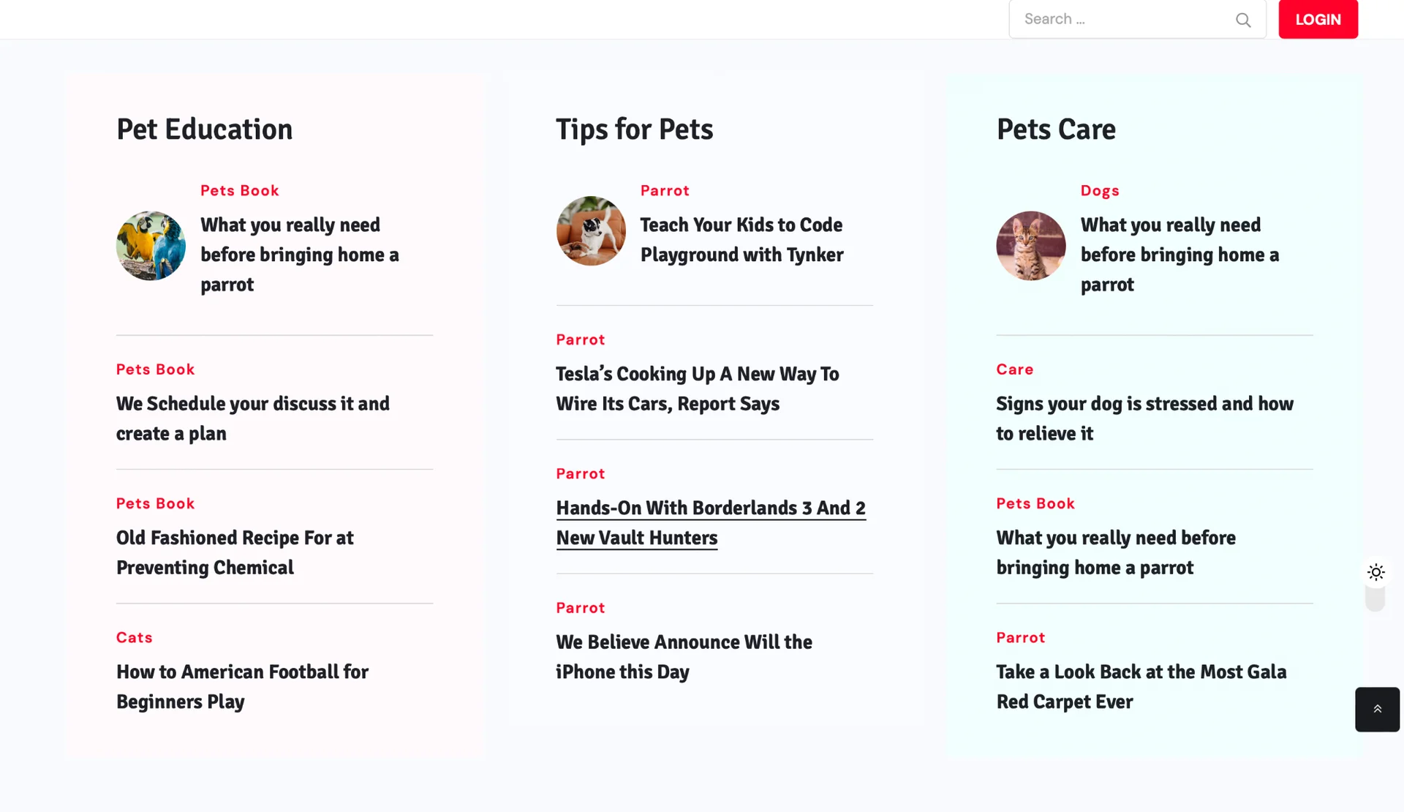Click Pets Book tag above 'Old Fashioned Recipe'
This screenshot has width=1404, height=812.
click(x=155, y=504)
